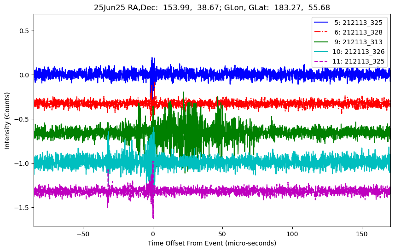Click the blue line sample in legend

pyautogui.click(x=322, y=22)
